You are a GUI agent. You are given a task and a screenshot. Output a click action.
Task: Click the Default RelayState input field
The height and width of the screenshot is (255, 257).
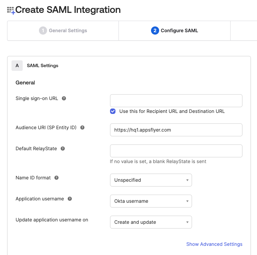(x=176, y=151)
